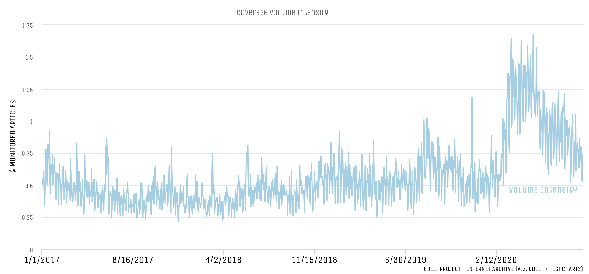This screenshot has height=274, width=589.
Task: Click the 0.25 y-axis value
Action: click(27, 218)
